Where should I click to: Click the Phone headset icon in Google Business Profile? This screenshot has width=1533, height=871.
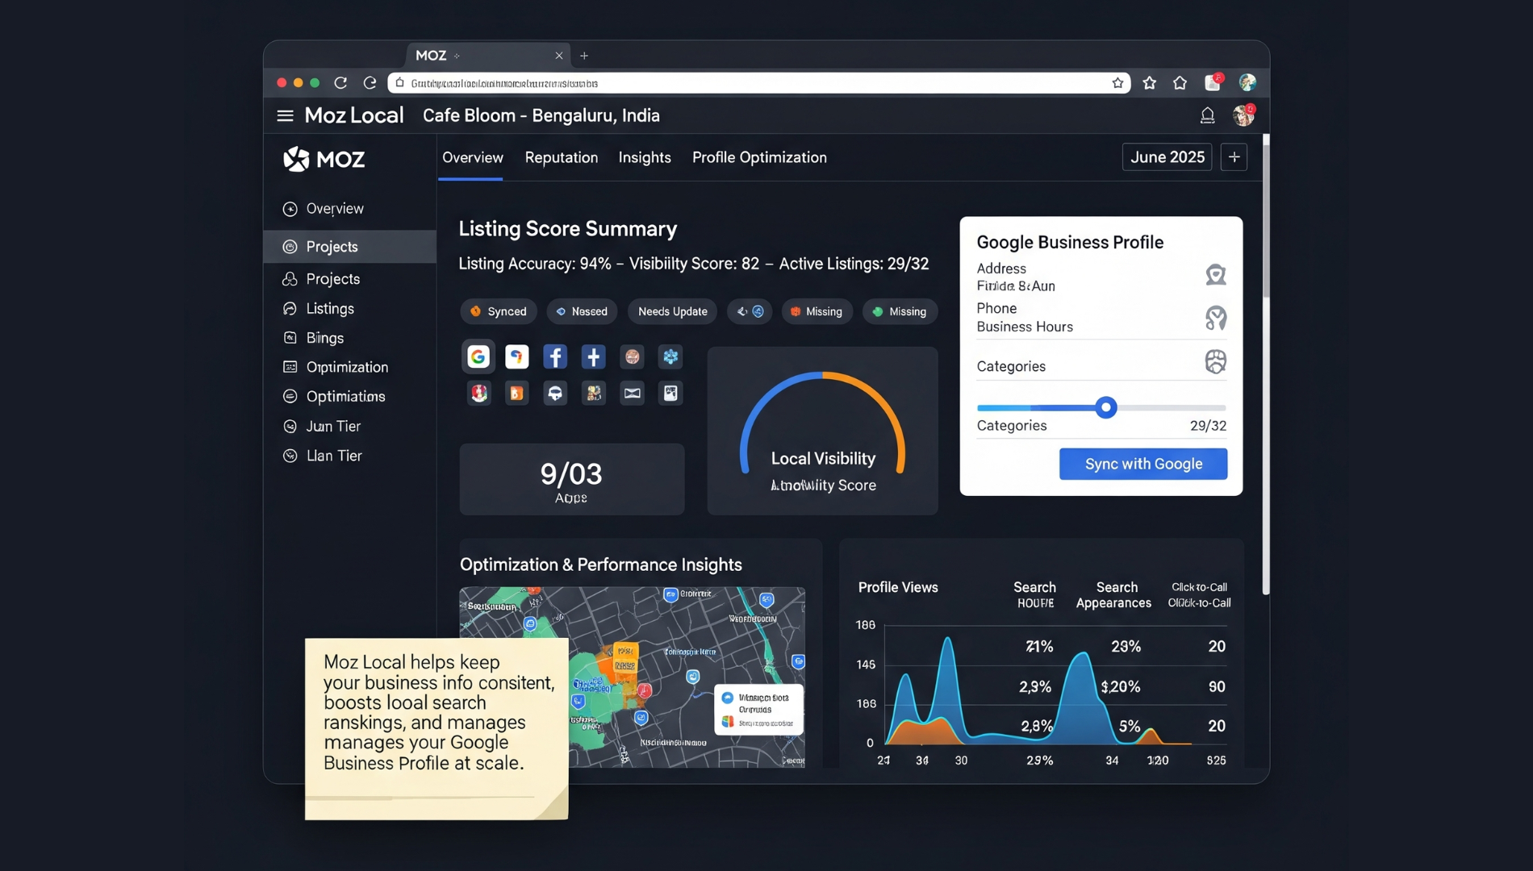(x=1215, y=318)
